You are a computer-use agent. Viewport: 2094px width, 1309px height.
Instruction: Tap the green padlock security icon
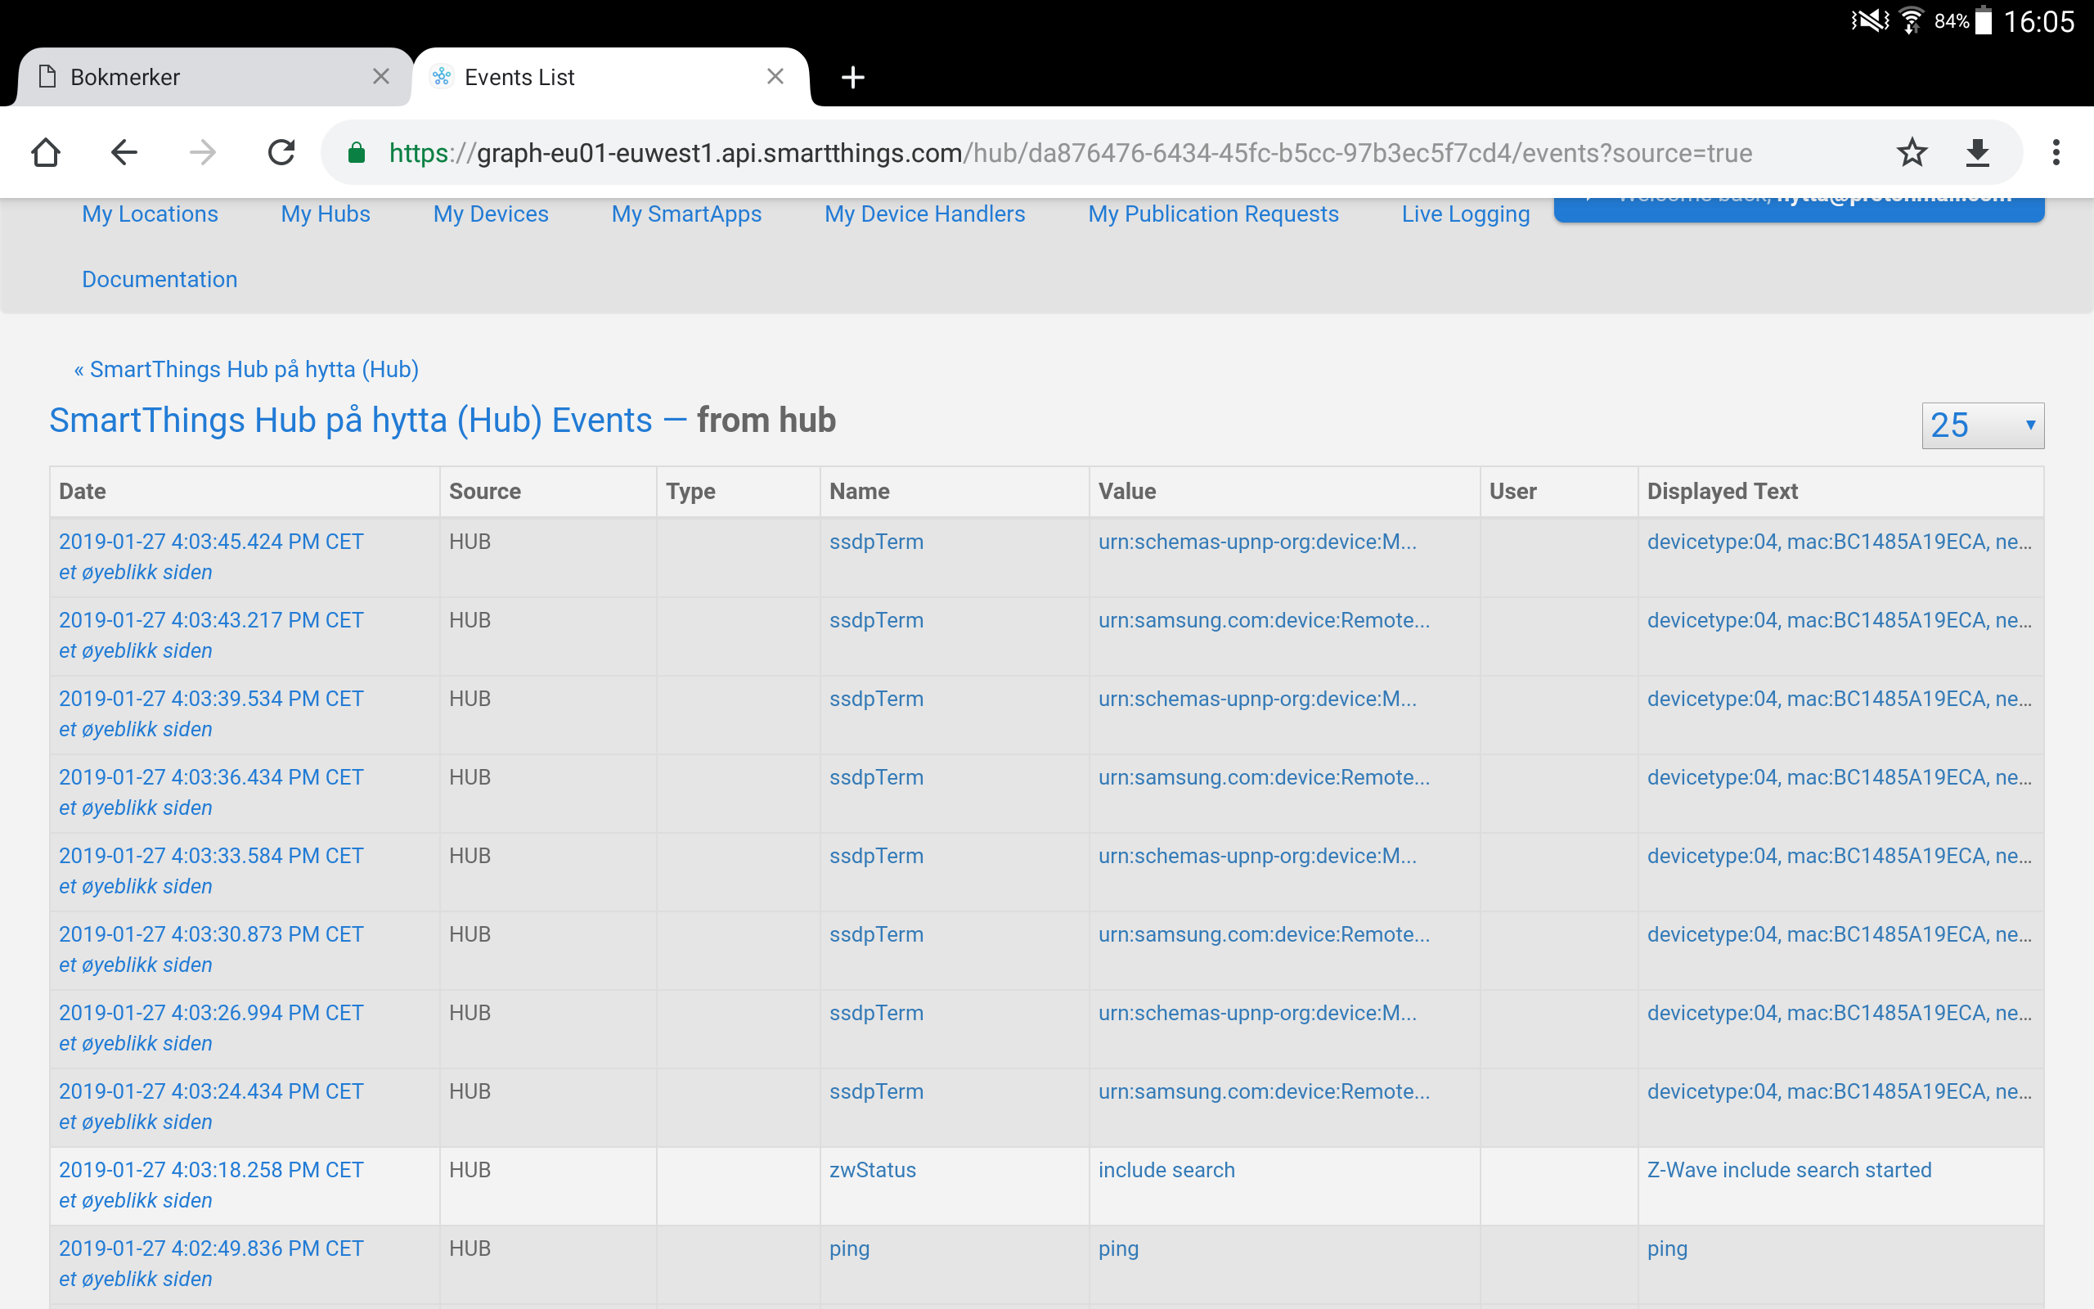357,153
